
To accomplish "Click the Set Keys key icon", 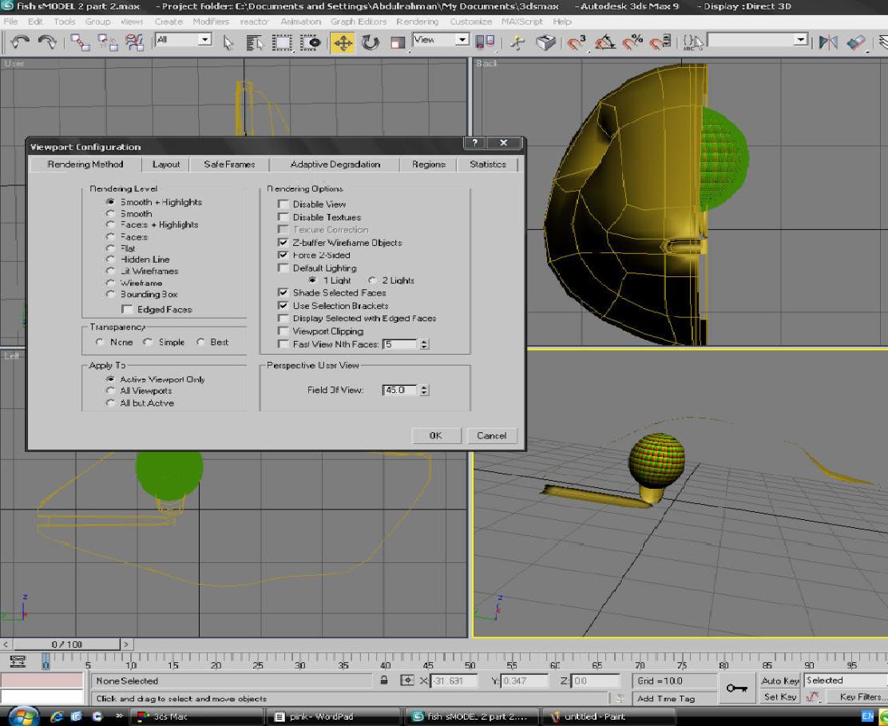I will 737,688.
